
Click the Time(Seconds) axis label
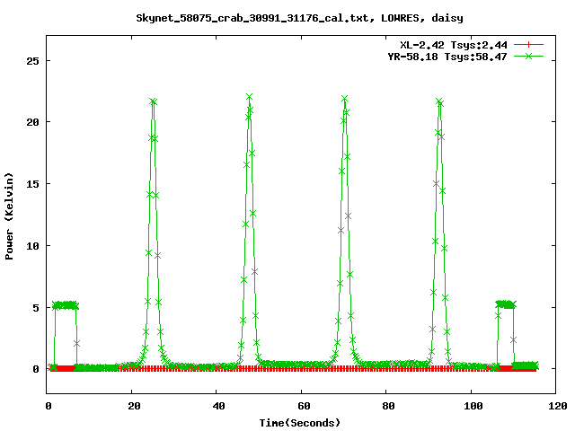click(x=299, y=423)
